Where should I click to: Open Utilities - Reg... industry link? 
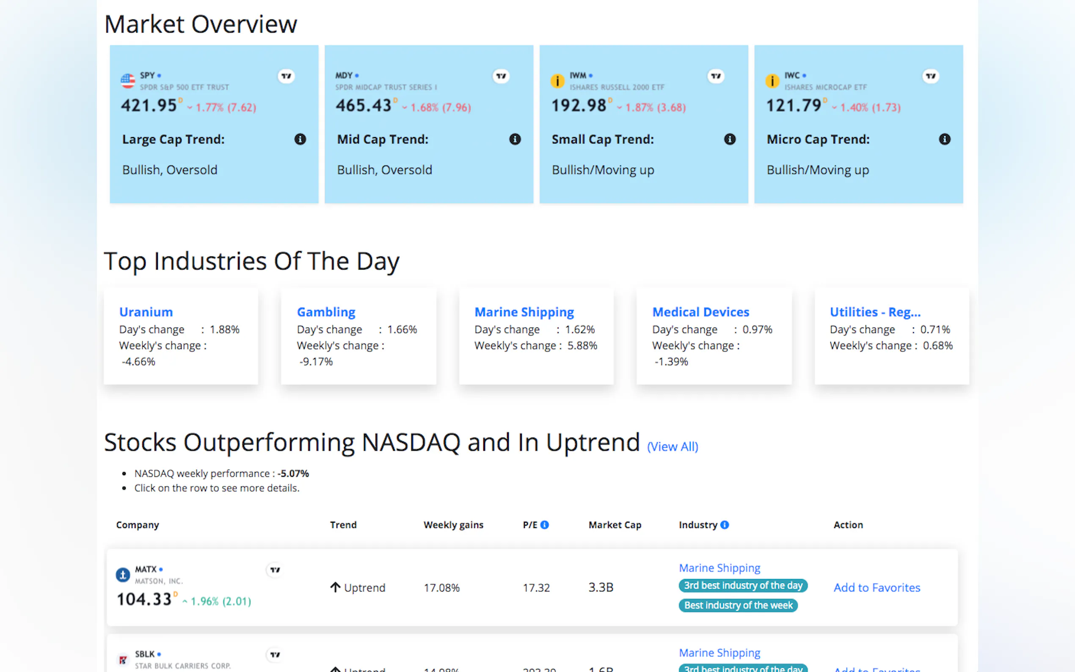[874, 312]
